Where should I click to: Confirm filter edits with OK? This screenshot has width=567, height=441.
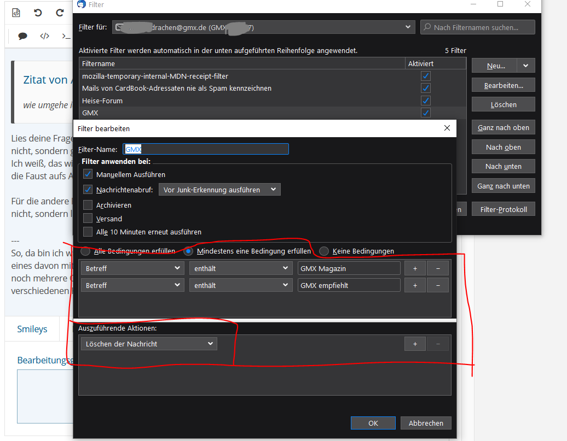coord(373,423)
